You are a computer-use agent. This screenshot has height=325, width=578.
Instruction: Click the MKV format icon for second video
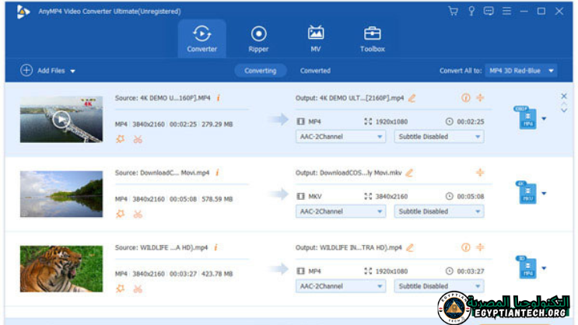pyautogui.click(x=527, y=193)
